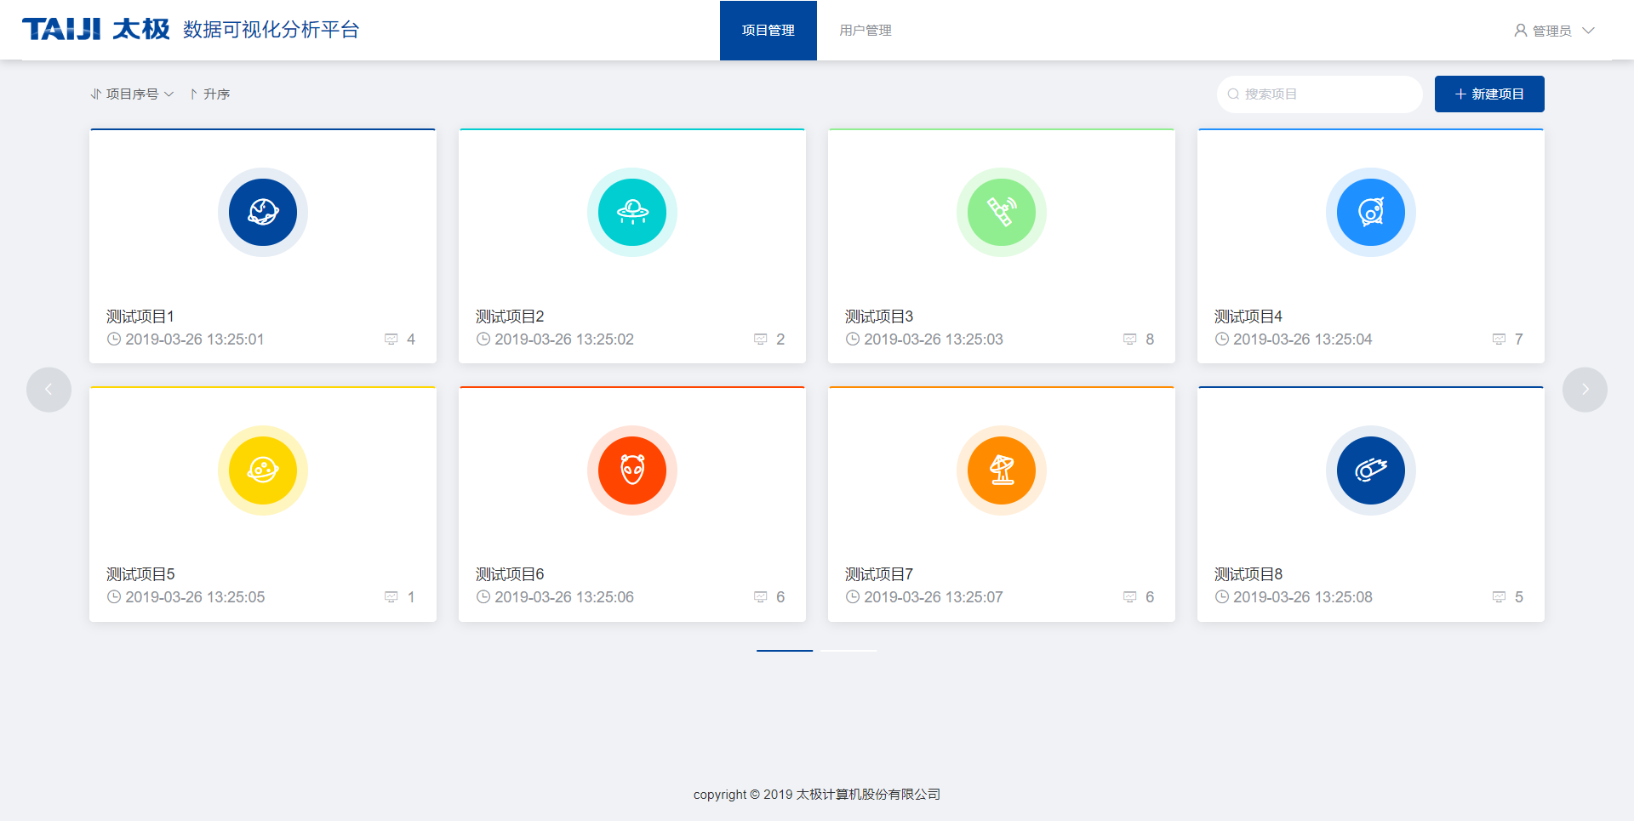Viewport: 1634px width, 821px height.
Task: Open the green satellite icon of 测试项目3
Action: click(x=1002, y=212)
